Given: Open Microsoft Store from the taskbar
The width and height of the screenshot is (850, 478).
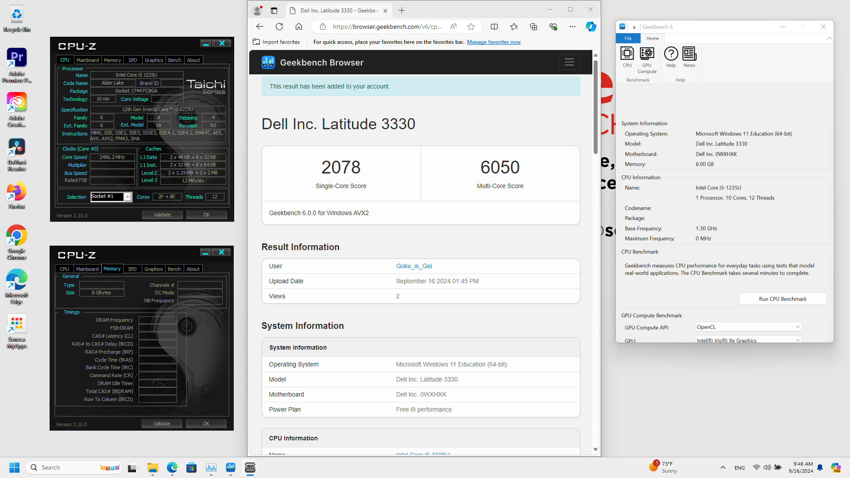Looking at the screenshot, I should (x=191, y=467).
